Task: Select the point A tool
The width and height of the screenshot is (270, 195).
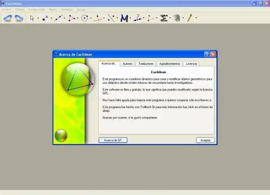Action: [x=45, y=18]
